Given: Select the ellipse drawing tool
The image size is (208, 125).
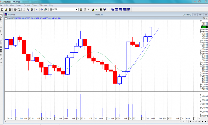Looking at the screenshot, I should pos(1,55).
